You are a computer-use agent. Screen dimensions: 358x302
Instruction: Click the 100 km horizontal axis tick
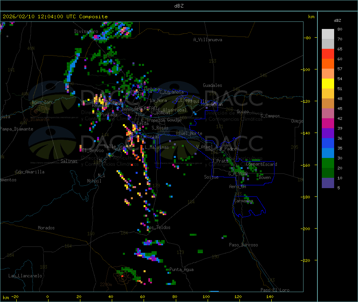206,296
